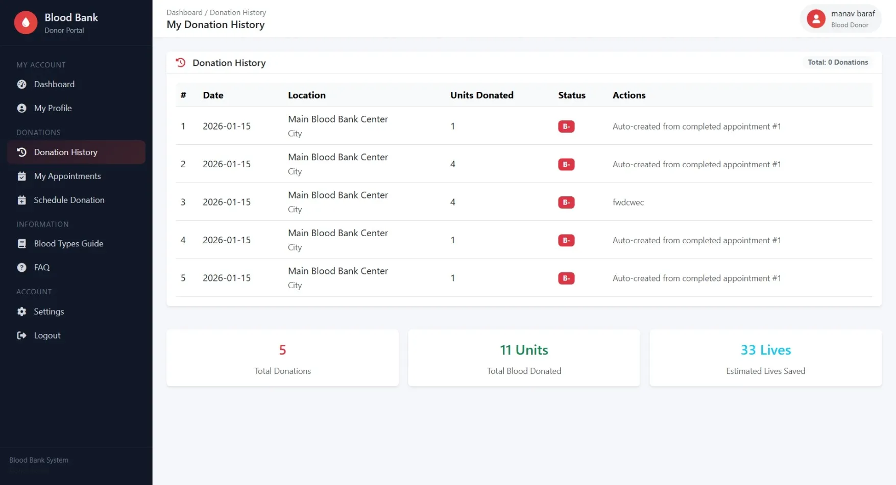896x485 pixels.
Task: Select the Dashboard icon in the sidebar
Action: [22, 84]
